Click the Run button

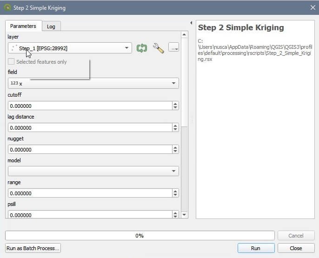pyautogui.click(x=256, y=248)
